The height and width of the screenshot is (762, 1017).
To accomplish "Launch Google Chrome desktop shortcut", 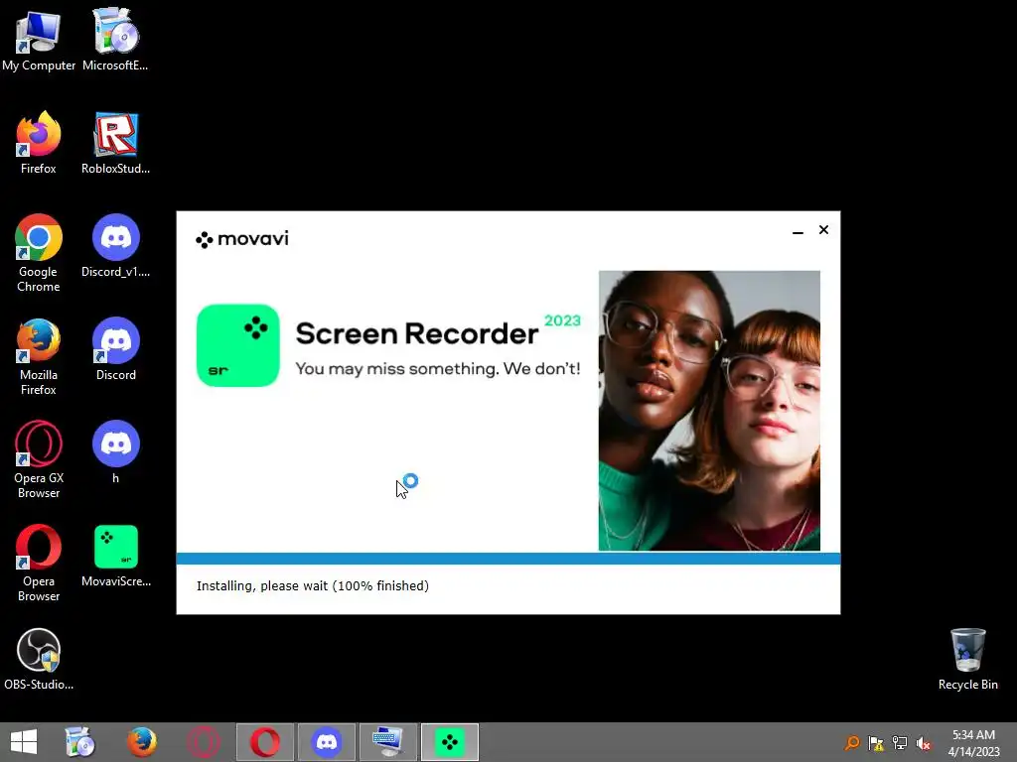I will (39, 253).
